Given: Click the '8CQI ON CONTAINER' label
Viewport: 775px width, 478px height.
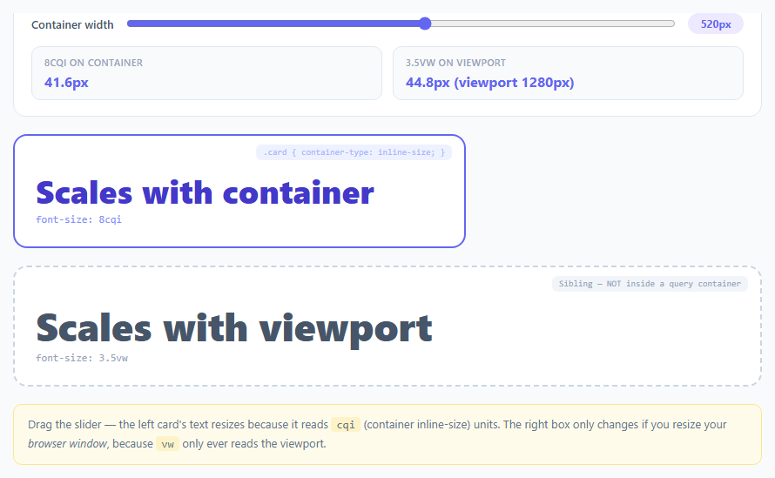Looking at the screenshot, I should pyautogui.click(x=93, y=63).
